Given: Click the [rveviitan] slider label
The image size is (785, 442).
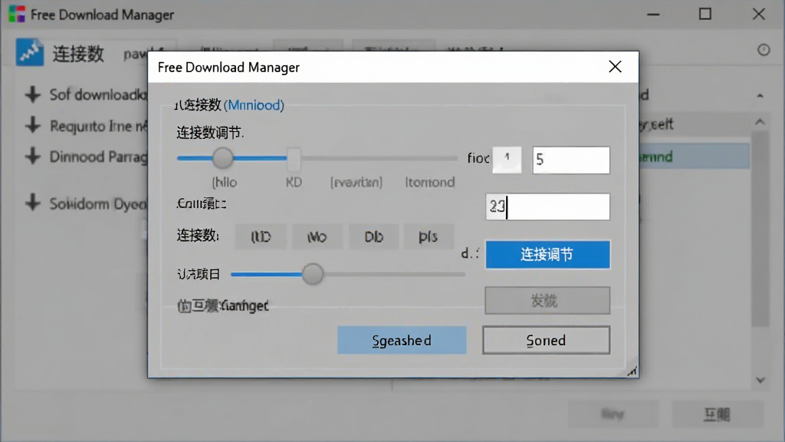Looking at the screenshot, I should (356, 182).
